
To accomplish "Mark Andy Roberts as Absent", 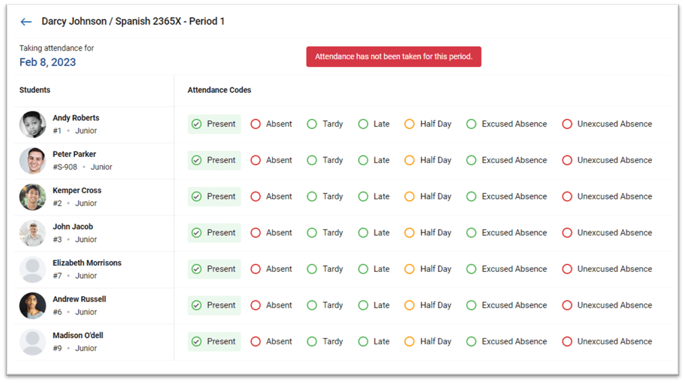I will [x=256, y=124].
